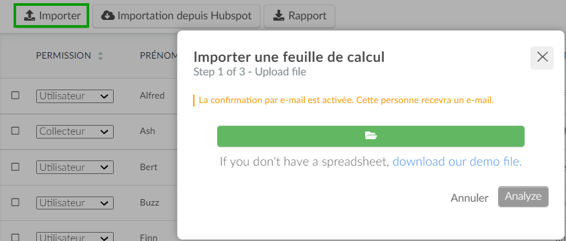Close the import spreadsheet dialog
The width and height of the screenshot is (566, 241).
[542, 57]
